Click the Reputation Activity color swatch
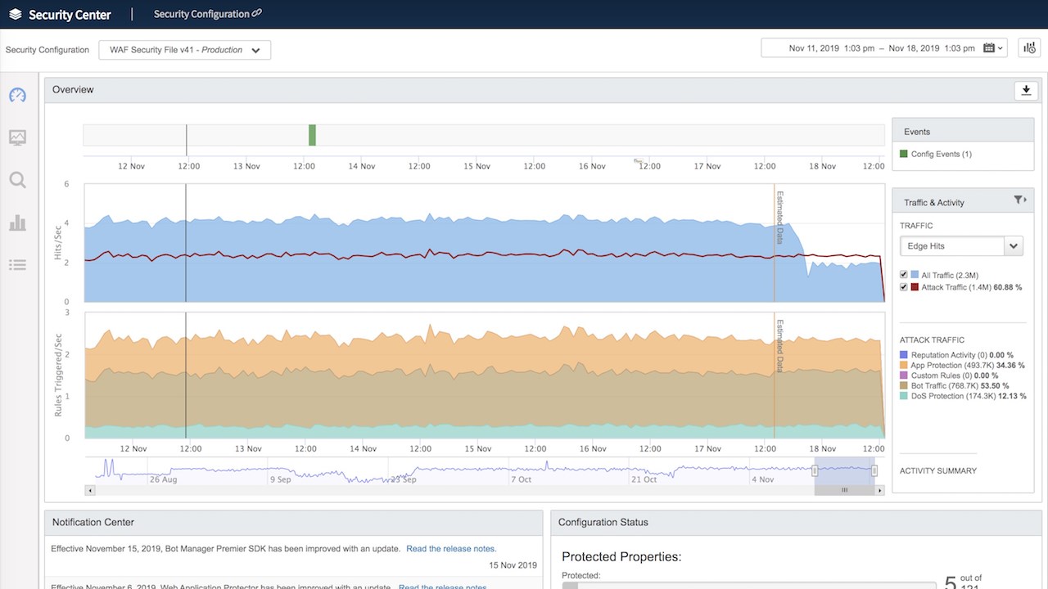The height and width of the screenshot is (589, 1048). coord(904,355)
